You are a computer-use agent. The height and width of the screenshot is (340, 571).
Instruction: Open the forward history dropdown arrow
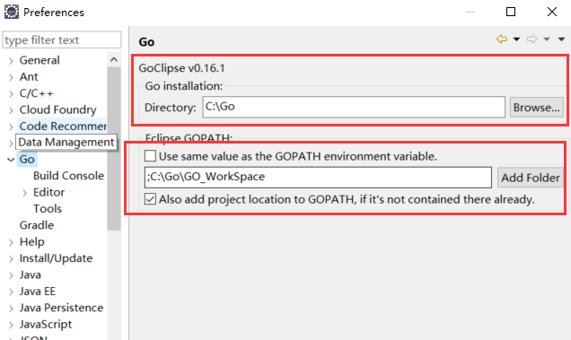(x=547, y=39)
